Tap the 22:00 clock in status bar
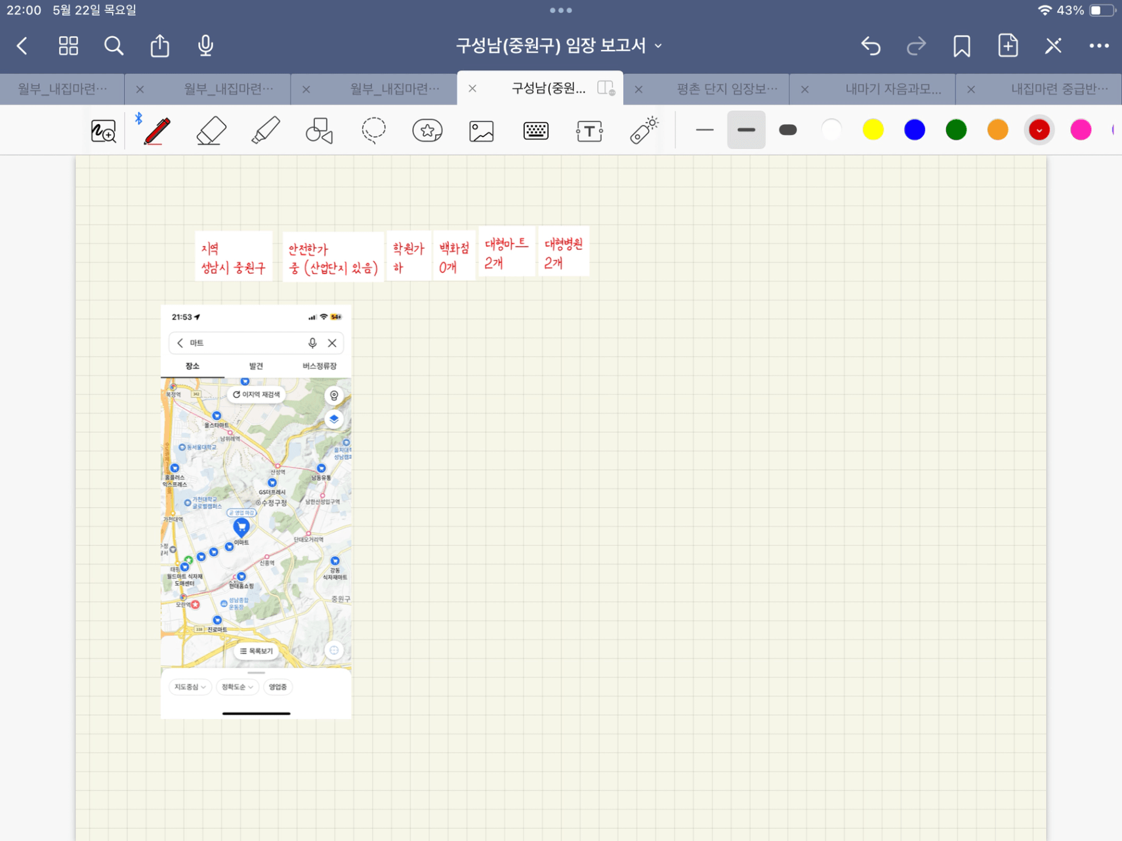Image resolution: width=1122 pixels, height=841 pixels. coord(24,10)
